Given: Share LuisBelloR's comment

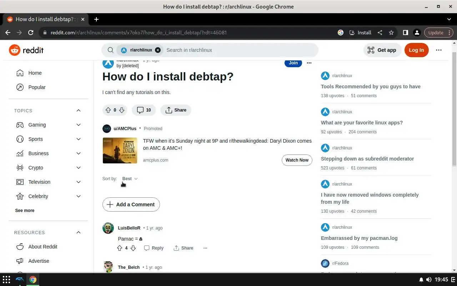Looking at the screenshot, I should [184, 248].
